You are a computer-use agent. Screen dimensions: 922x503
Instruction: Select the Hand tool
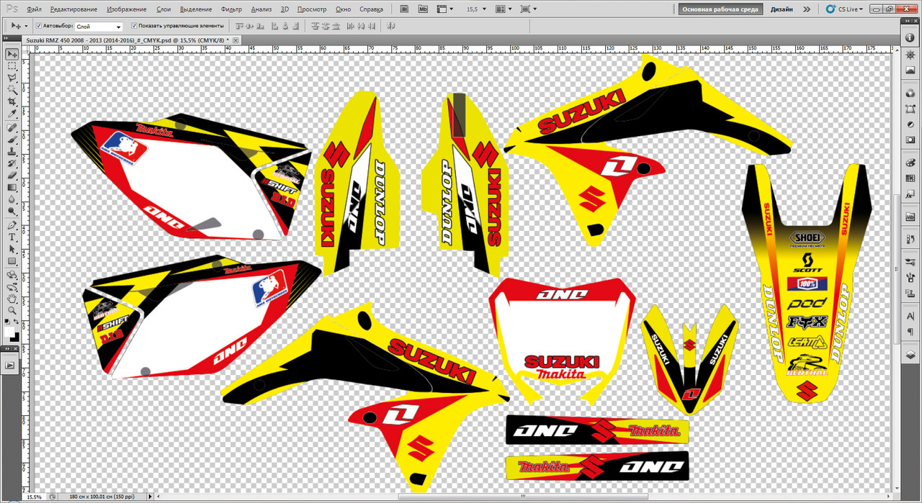tap(12, 299)
